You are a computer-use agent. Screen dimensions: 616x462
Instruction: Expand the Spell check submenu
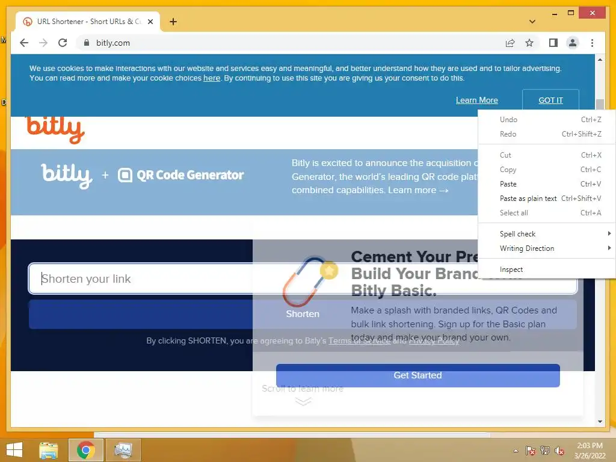tap(546, 234)
